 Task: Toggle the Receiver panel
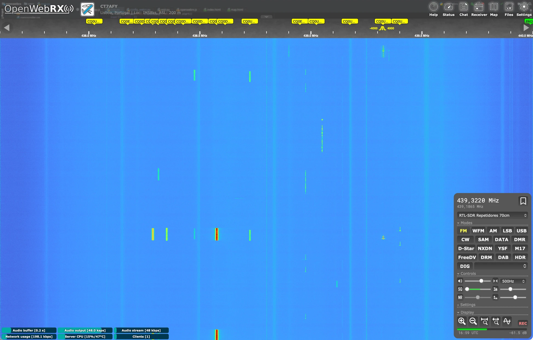click(479, 9)
